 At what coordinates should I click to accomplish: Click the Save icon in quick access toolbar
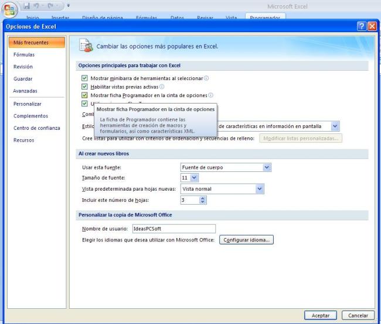coord(27,6)
